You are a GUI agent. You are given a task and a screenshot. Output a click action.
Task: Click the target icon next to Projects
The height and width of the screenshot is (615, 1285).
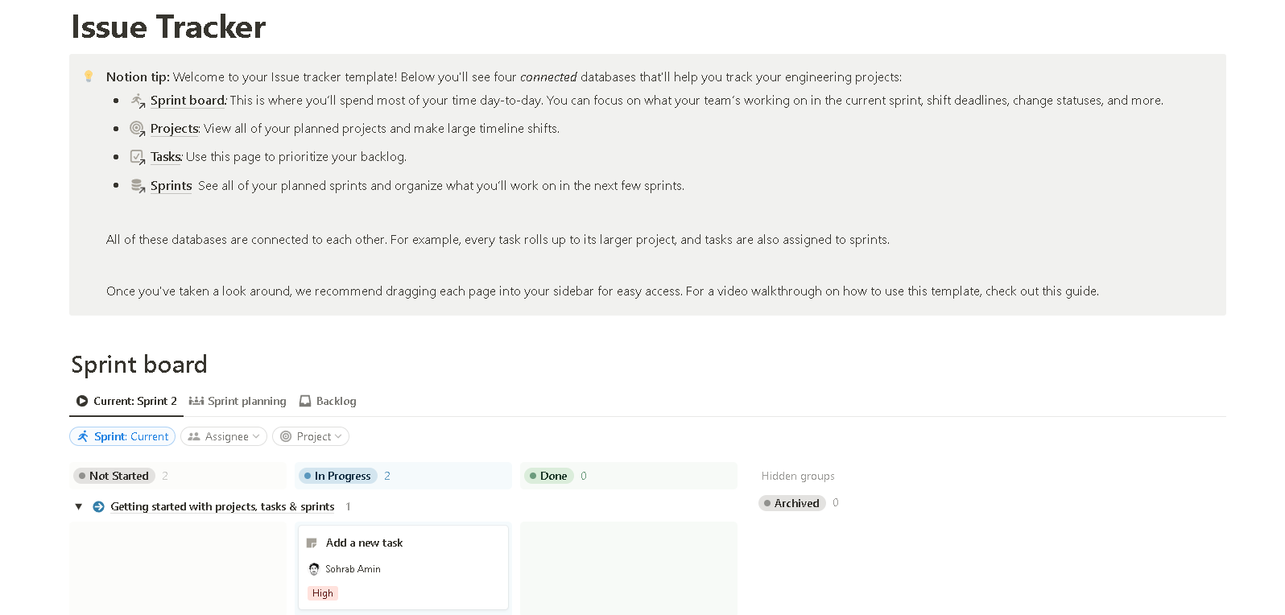(137, 128)
